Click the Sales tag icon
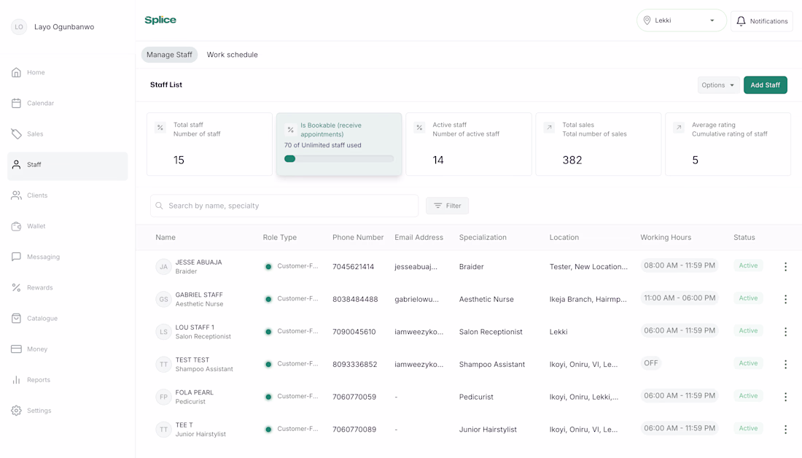The image size is (802, 458). coord(16,134)
